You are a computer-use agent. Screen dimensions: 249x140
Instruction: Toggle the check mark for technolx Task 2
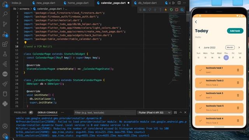click(x=200, y=83)
